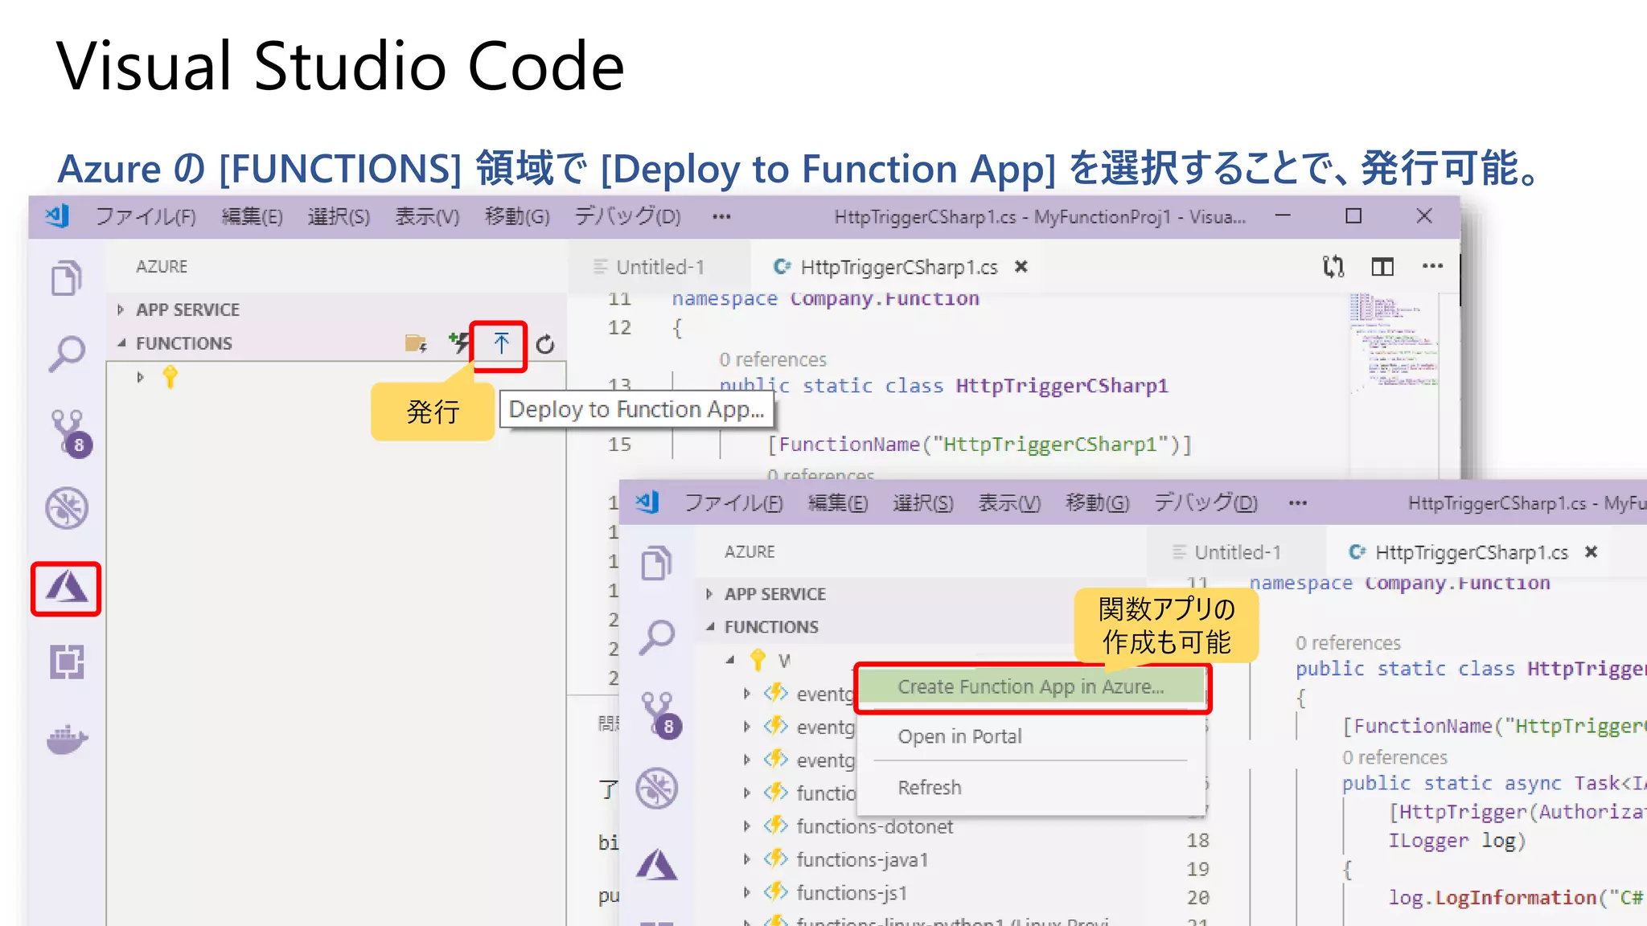This screenshot has height=926, width=1647.
Task: Open Search icon in front window activity bar
Action: pos(657,637)
